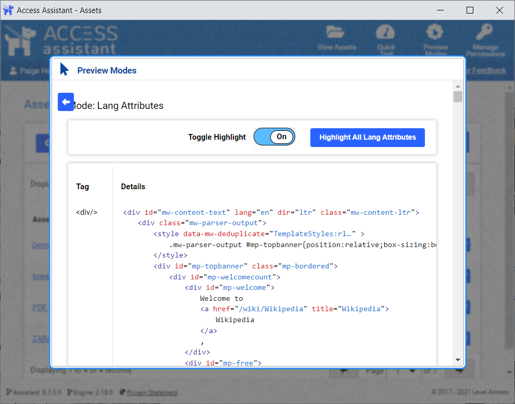
Task: Click the app icon in the title bar
Action: [x=8, y=10]
